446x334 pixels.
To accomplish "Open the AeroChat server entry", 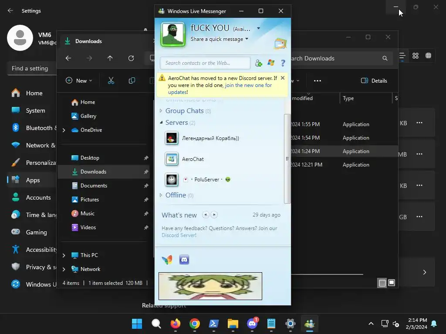I will coord(184,159).
